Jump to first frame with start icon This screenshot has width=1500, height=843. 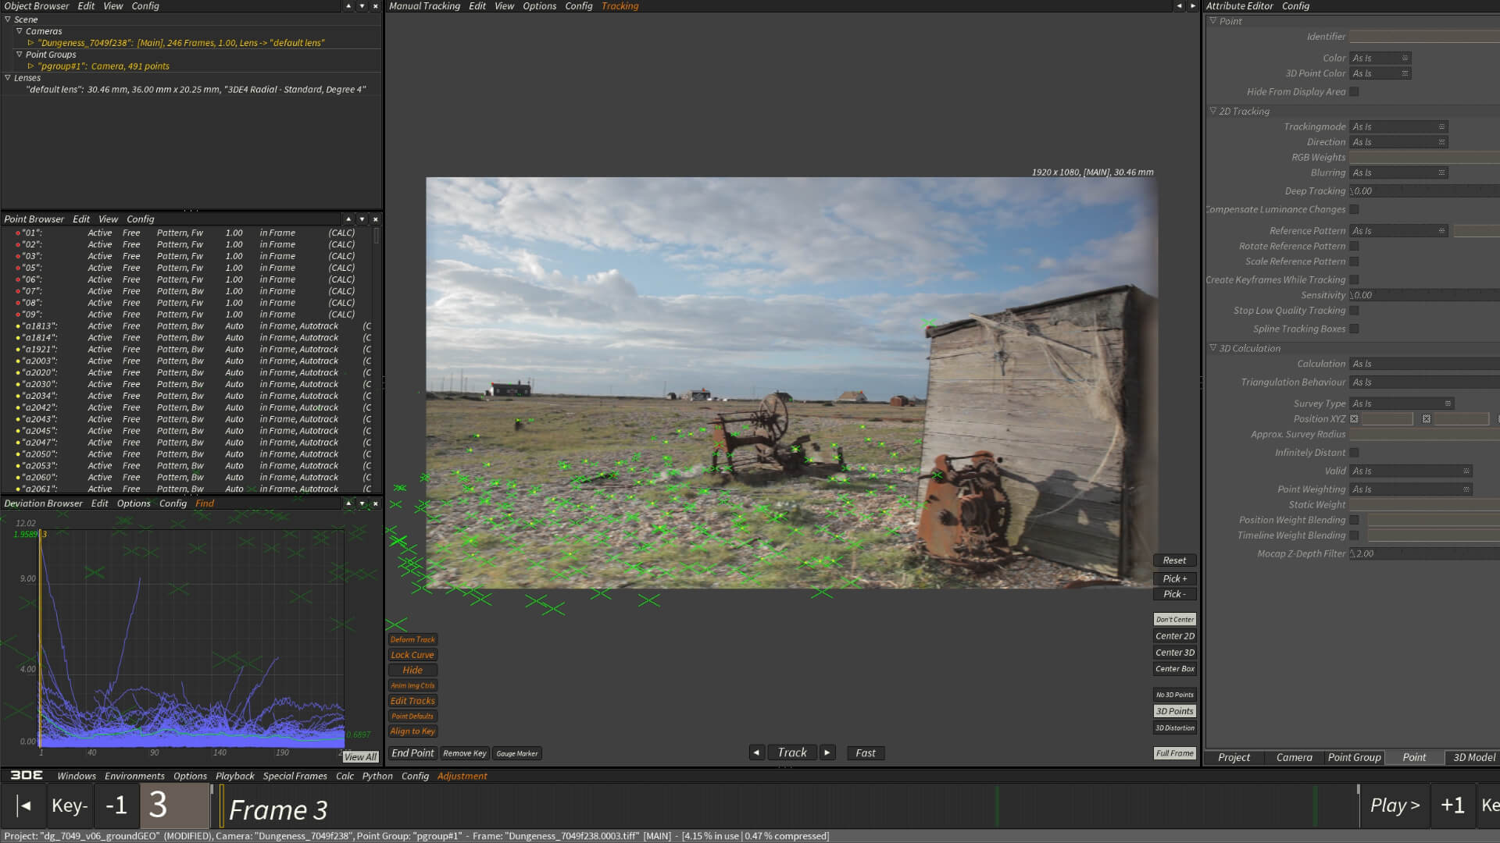coord(24,806)
